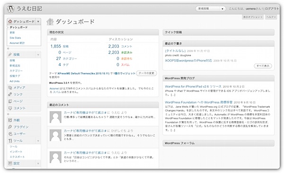Screen dimensions: 284x173
Task: Open the uemera profile link in header
Action: click(x=250, y=9)
